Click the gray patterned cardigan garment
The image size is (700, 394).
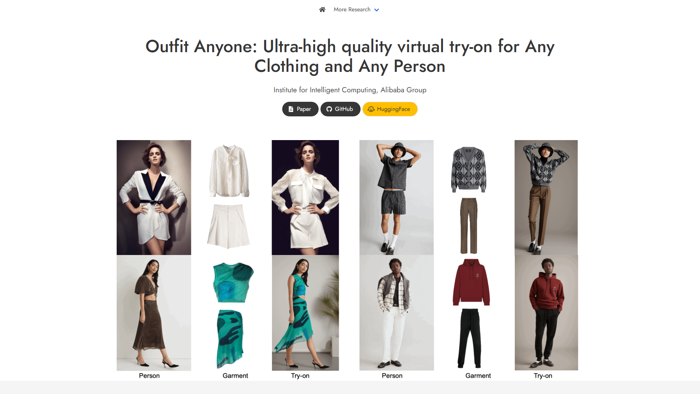pos(469,169)
